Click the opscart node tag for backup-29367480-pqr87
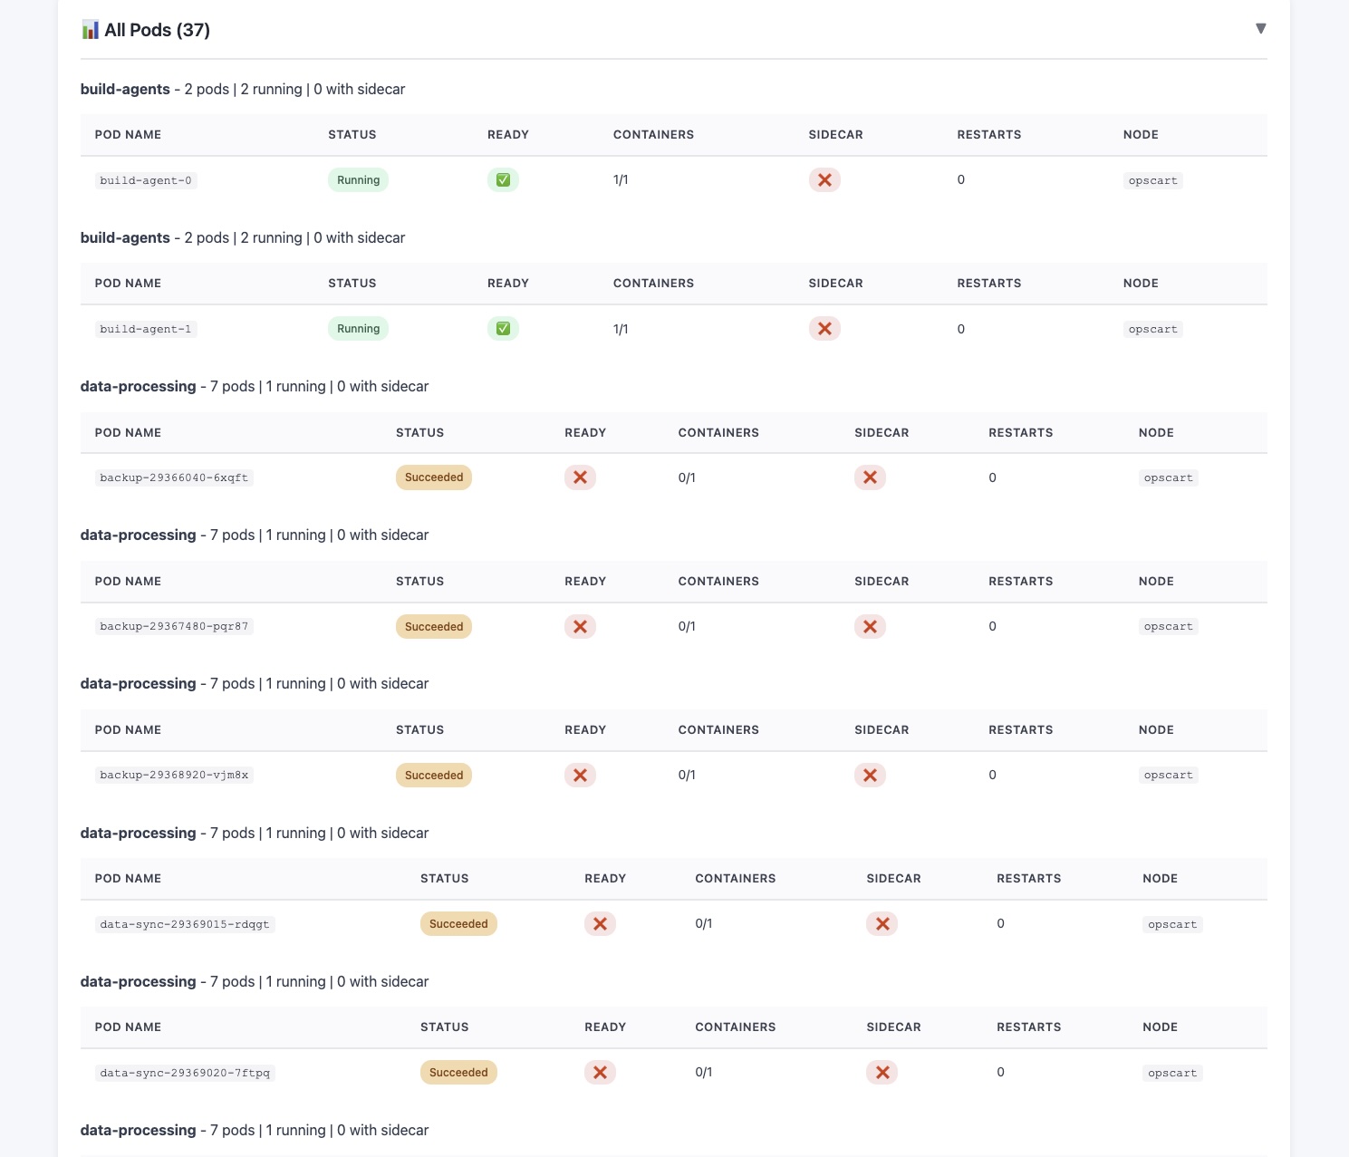This screenshot has height=1157, width=1349. point(1169,626)
